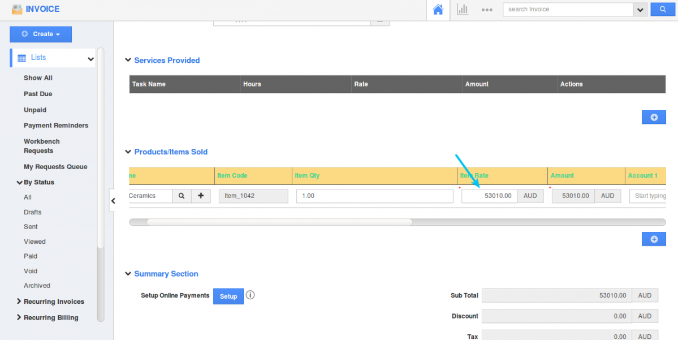Image resolution: width=678 pixels, height=340 pixels.
Task: Add a new item with the plus icon
Action: (x=201, y=196)
